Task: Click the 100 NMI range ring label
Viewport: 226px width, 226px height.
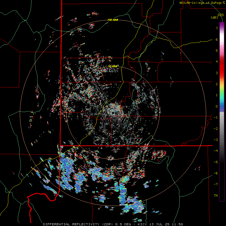Action: pos(113,20)
